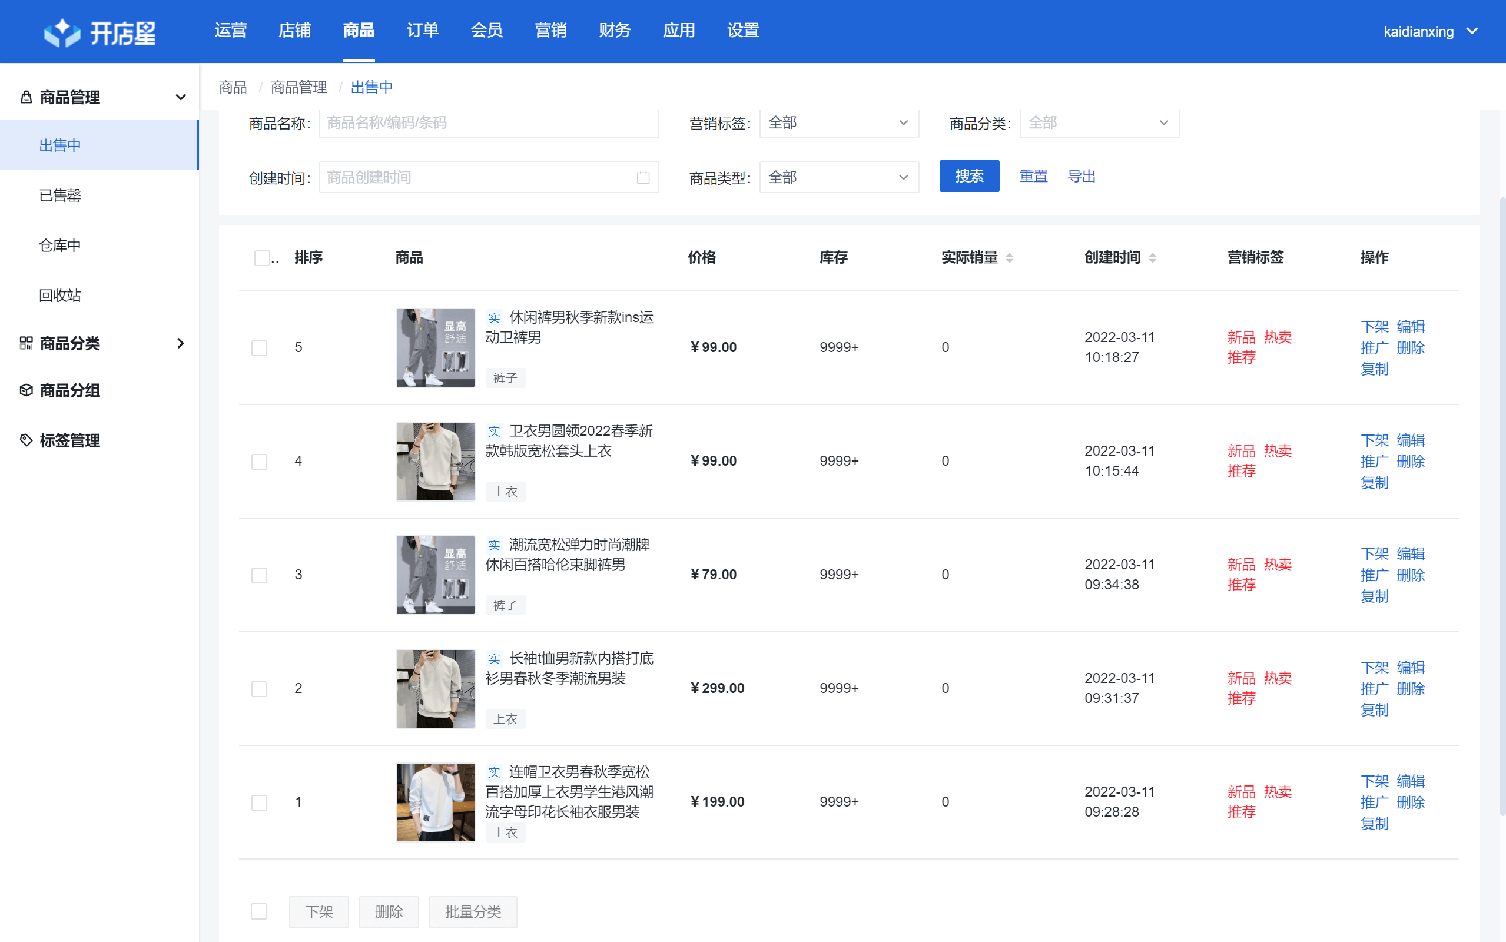1506x942 pixels.
Task: Expand the 商品类型 dropdown
Action: click(x=838, y=178)
